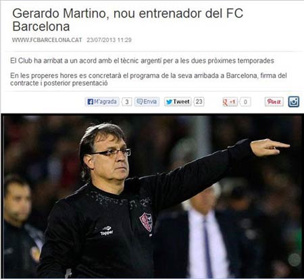Click the Facebook M'agrada like button
304x279 pixels.
pos(102,102)
